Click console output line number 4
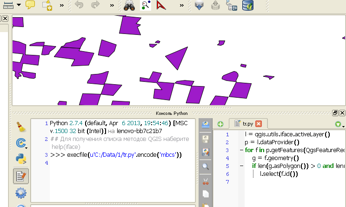 [x=47, y=163]
